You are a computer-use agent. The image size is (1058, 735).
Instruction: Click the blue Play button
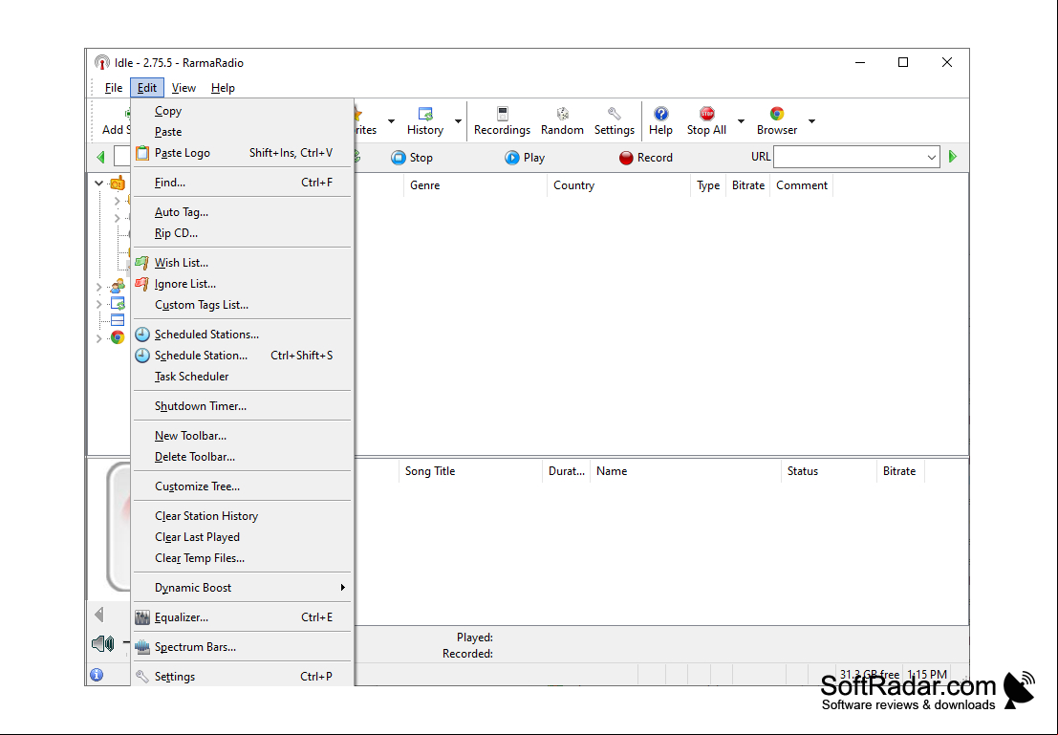click(x=525, y=158)
